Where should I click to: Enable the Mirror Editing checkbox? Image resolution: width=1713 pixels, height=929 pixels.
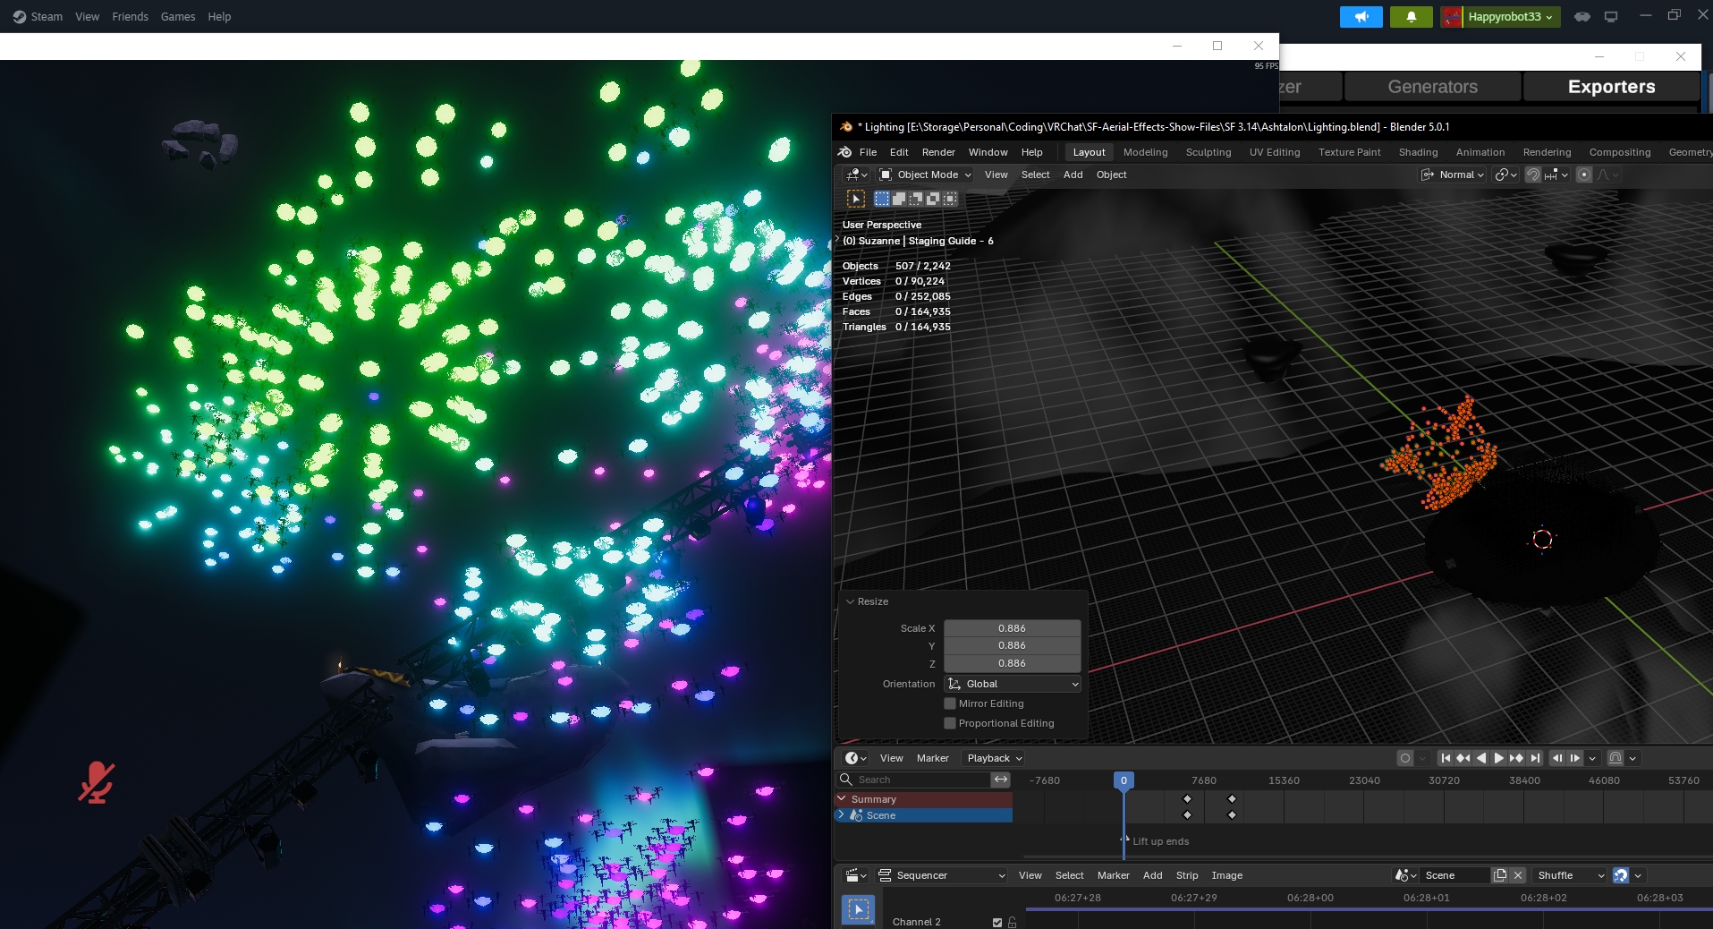click(x=950, y=703)
